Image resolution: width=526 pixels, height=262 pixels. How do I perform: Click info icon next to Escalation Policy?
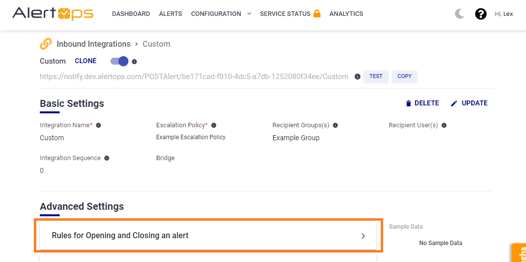pyautogui.click(x=214, y=125)
